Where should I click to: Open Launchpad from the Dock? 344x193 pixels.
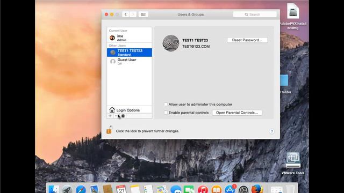point(67,189)
